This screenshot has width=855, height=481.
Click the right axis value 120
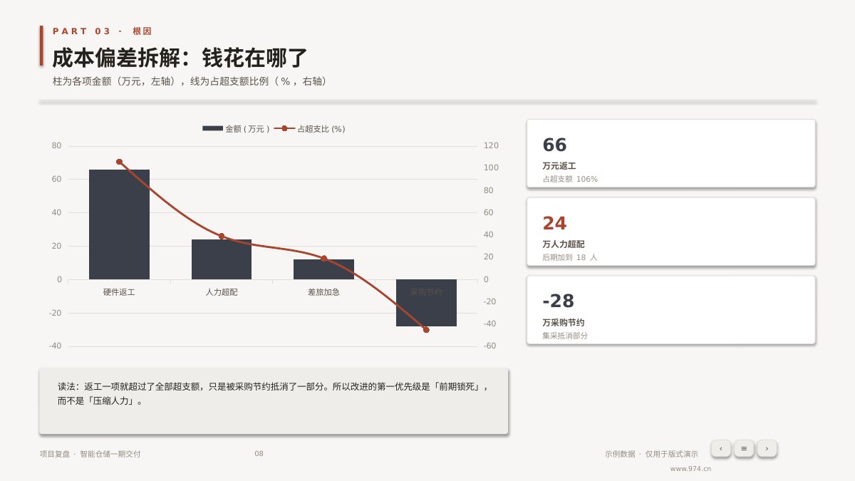pyautogui.click(x=491, y=145)
